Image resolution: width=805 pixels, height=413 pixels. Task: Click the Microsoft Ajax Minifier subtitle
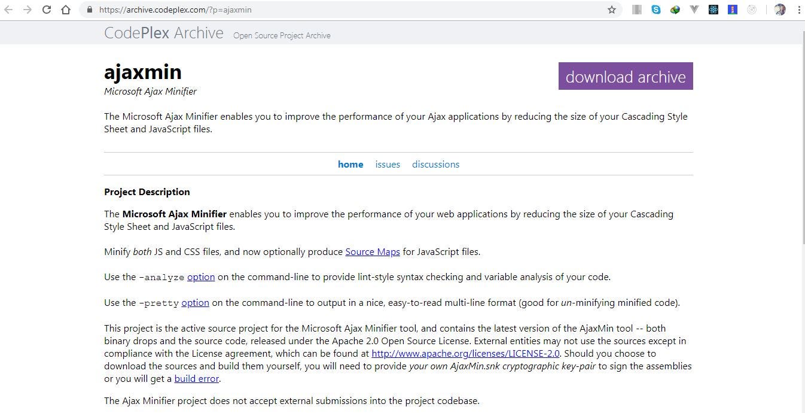coord(150,92)
